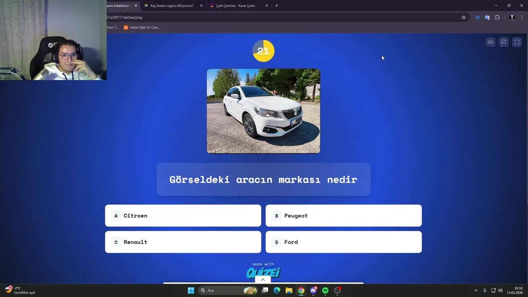Open OBS Studio from the taskbar
The height and width of the screenshot is (297, 528).
click(337, 290)
